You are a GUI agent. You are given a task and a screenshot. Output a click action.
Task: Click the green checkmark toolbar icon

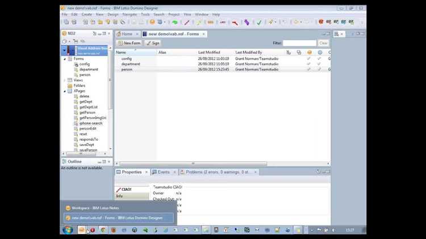point(259,22)
